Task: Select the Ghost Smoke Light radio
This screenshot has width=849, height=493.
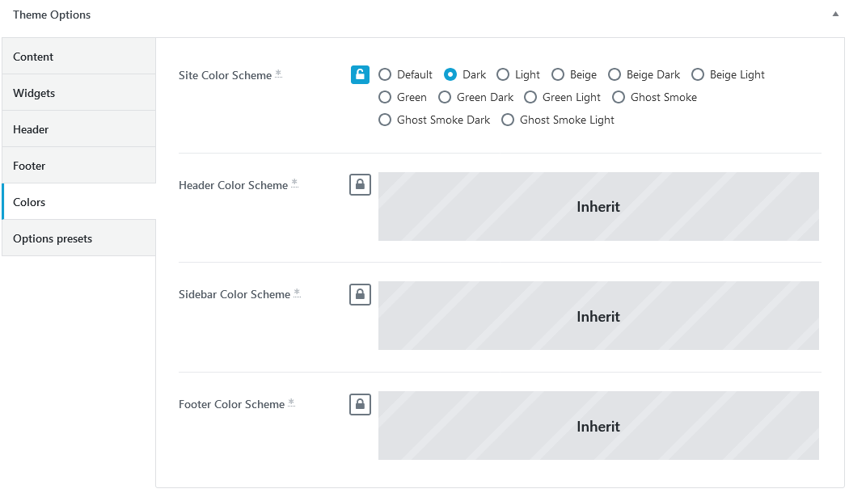Action: click(507, 120)
